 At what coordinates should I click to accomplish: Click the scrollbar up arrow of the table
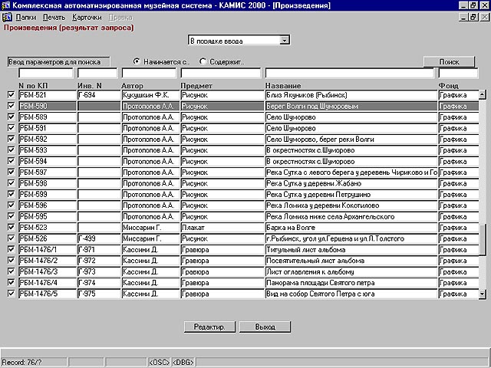pyautogui.click(x=483, y=94)
